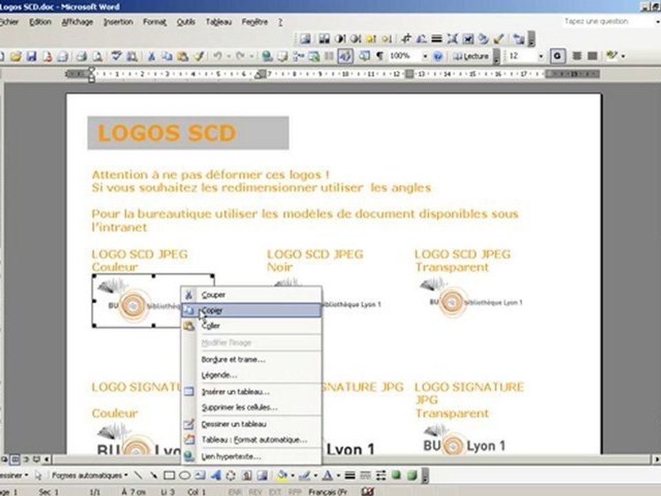Select Insérer un tableau... in the context menu

point(251,392)
